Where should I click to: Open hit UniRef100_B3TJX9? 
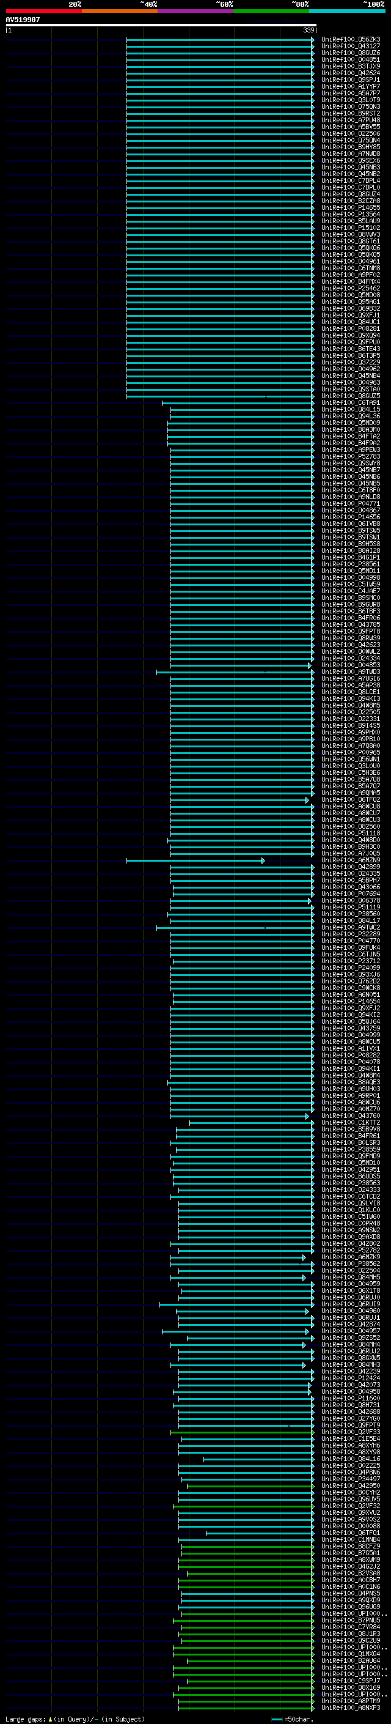(351, 66)
